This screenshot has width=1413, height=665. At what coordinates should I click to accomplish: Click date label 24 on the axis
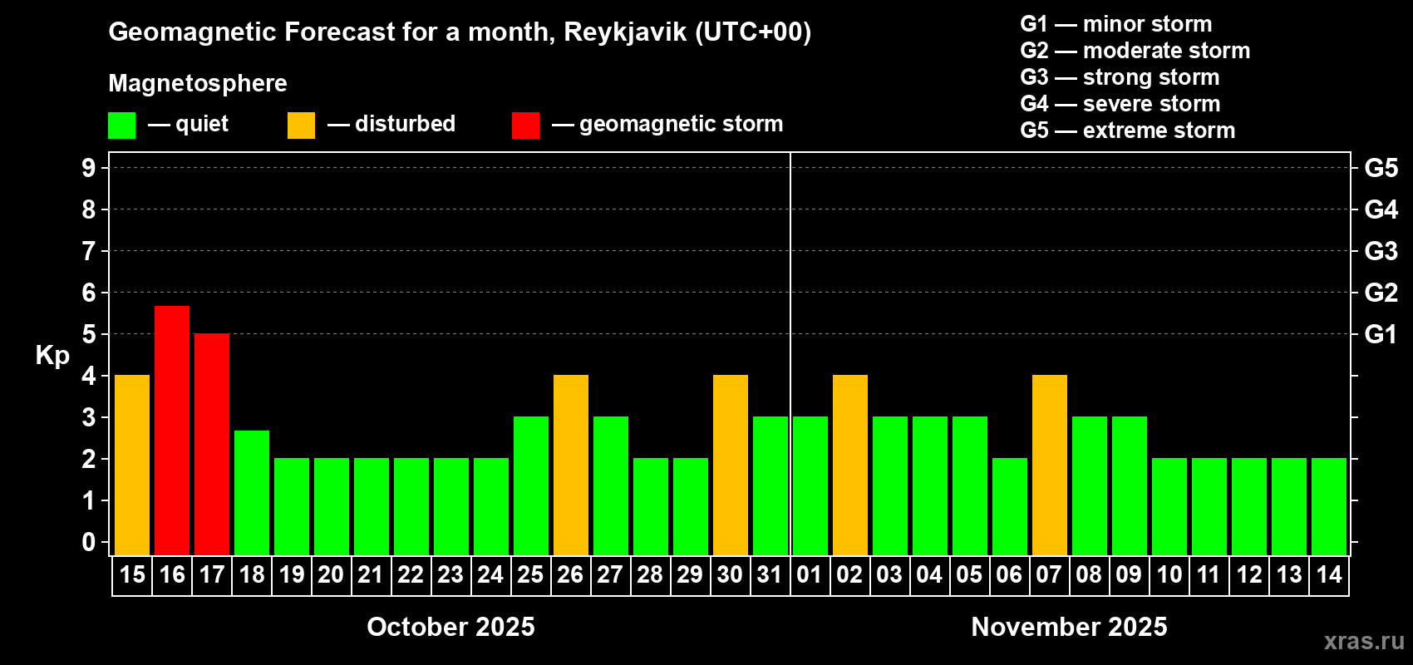[x=490, y=575]
